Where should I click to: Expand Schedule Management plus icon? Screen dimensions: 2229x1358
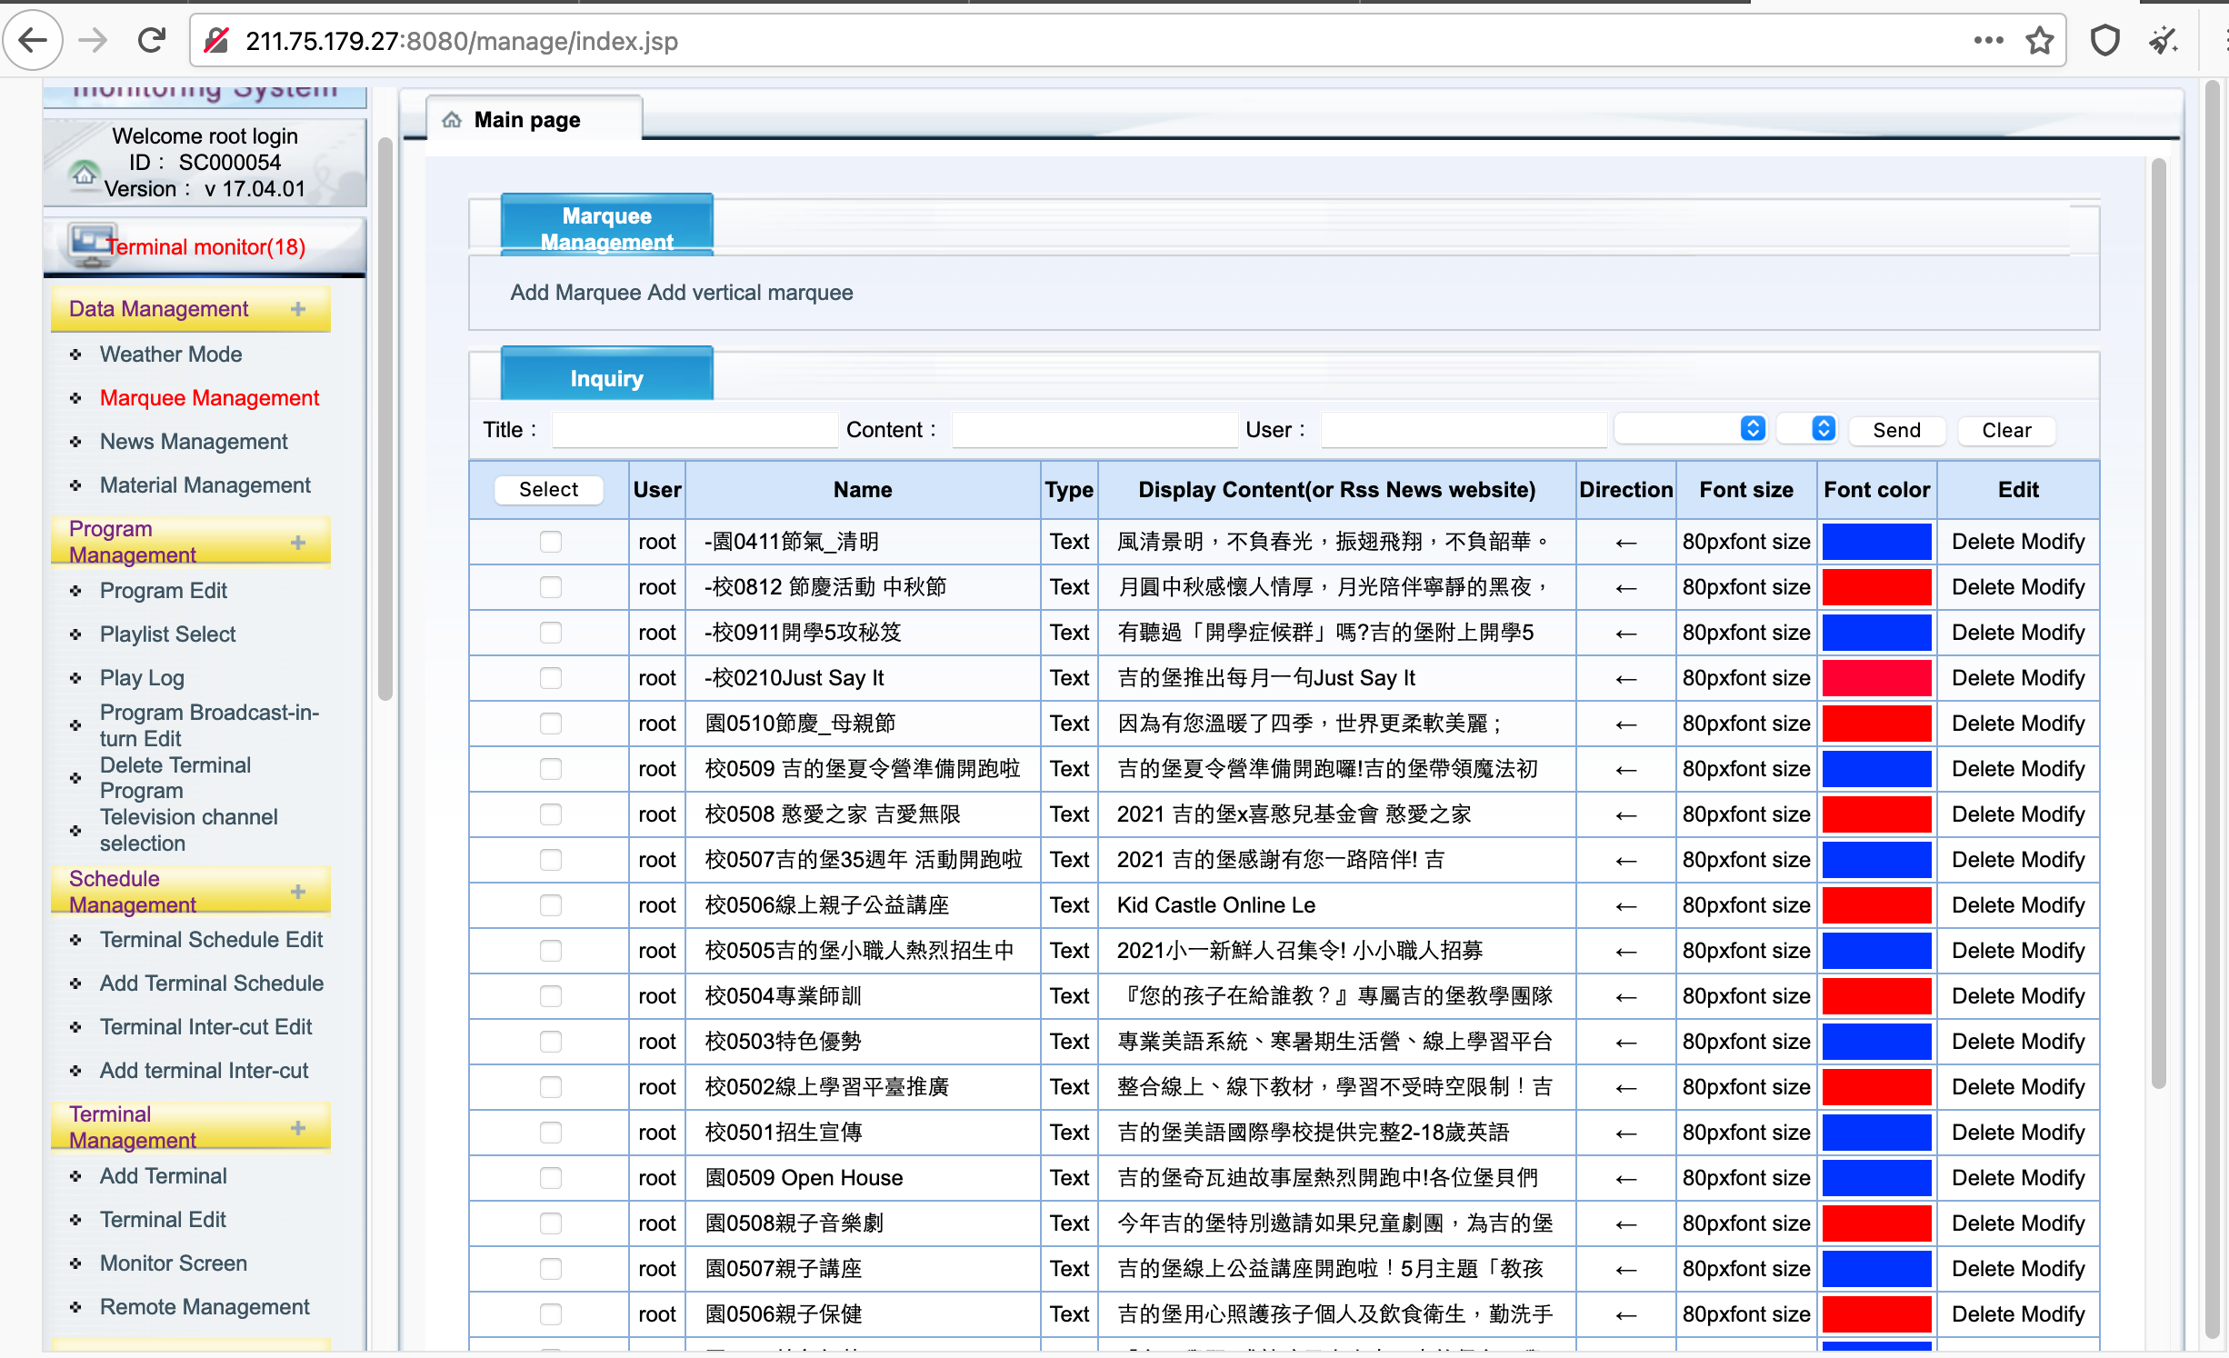pyautogui.click(x=298, y=892)
